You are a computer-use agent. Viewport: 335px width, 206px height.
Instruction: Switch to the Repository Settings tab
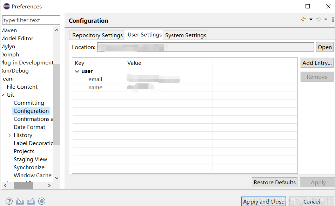point(98,35)
